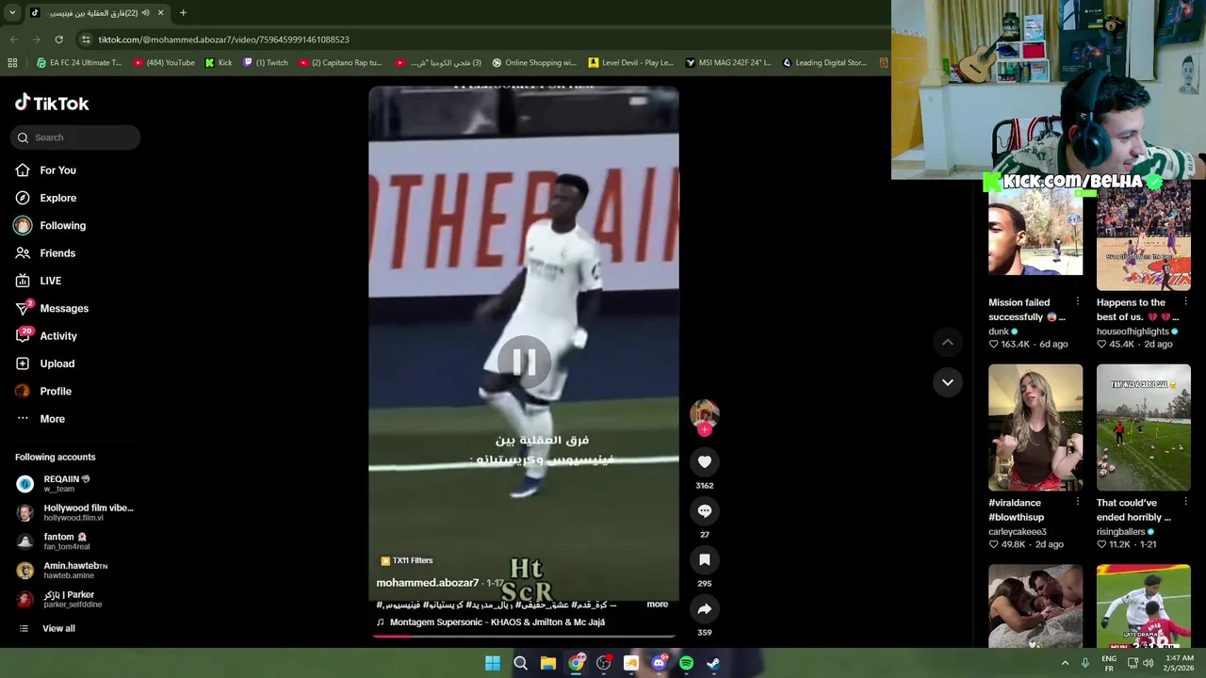
Task: Open REQAIIN account in following list
Action: 67,483
